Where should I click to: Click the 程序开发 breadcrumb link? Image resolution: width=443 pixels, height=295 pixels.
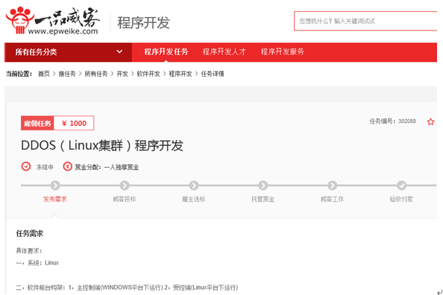[180, 74]
